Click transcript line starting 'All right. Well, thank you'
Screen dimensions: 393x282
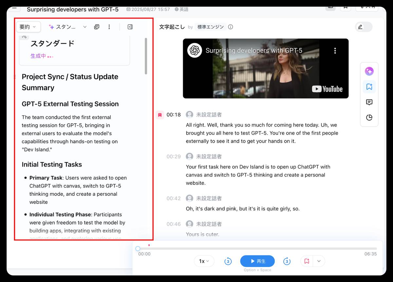262,133
